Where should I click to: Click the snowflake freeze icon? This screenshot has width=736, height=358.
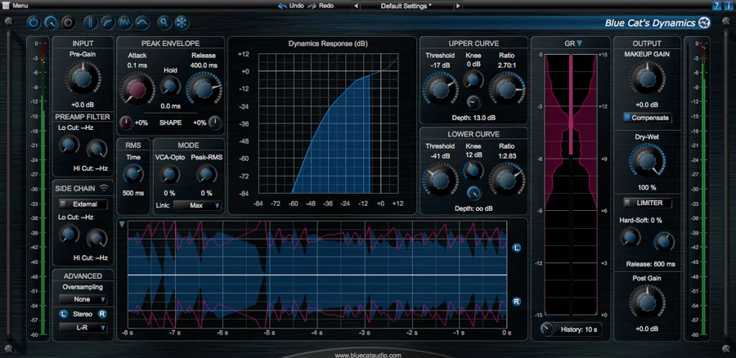182,22
